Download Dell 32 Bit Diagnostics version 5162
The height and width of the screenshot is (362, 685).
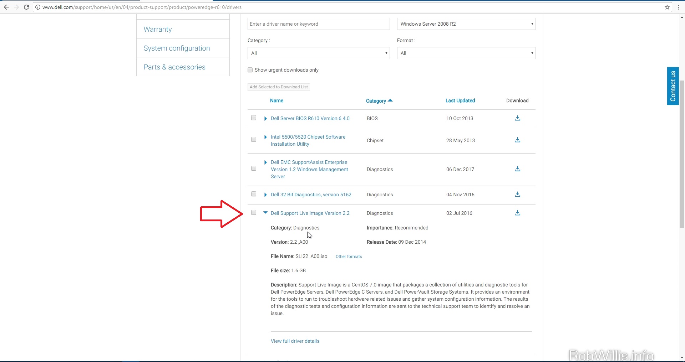[517, 194]
